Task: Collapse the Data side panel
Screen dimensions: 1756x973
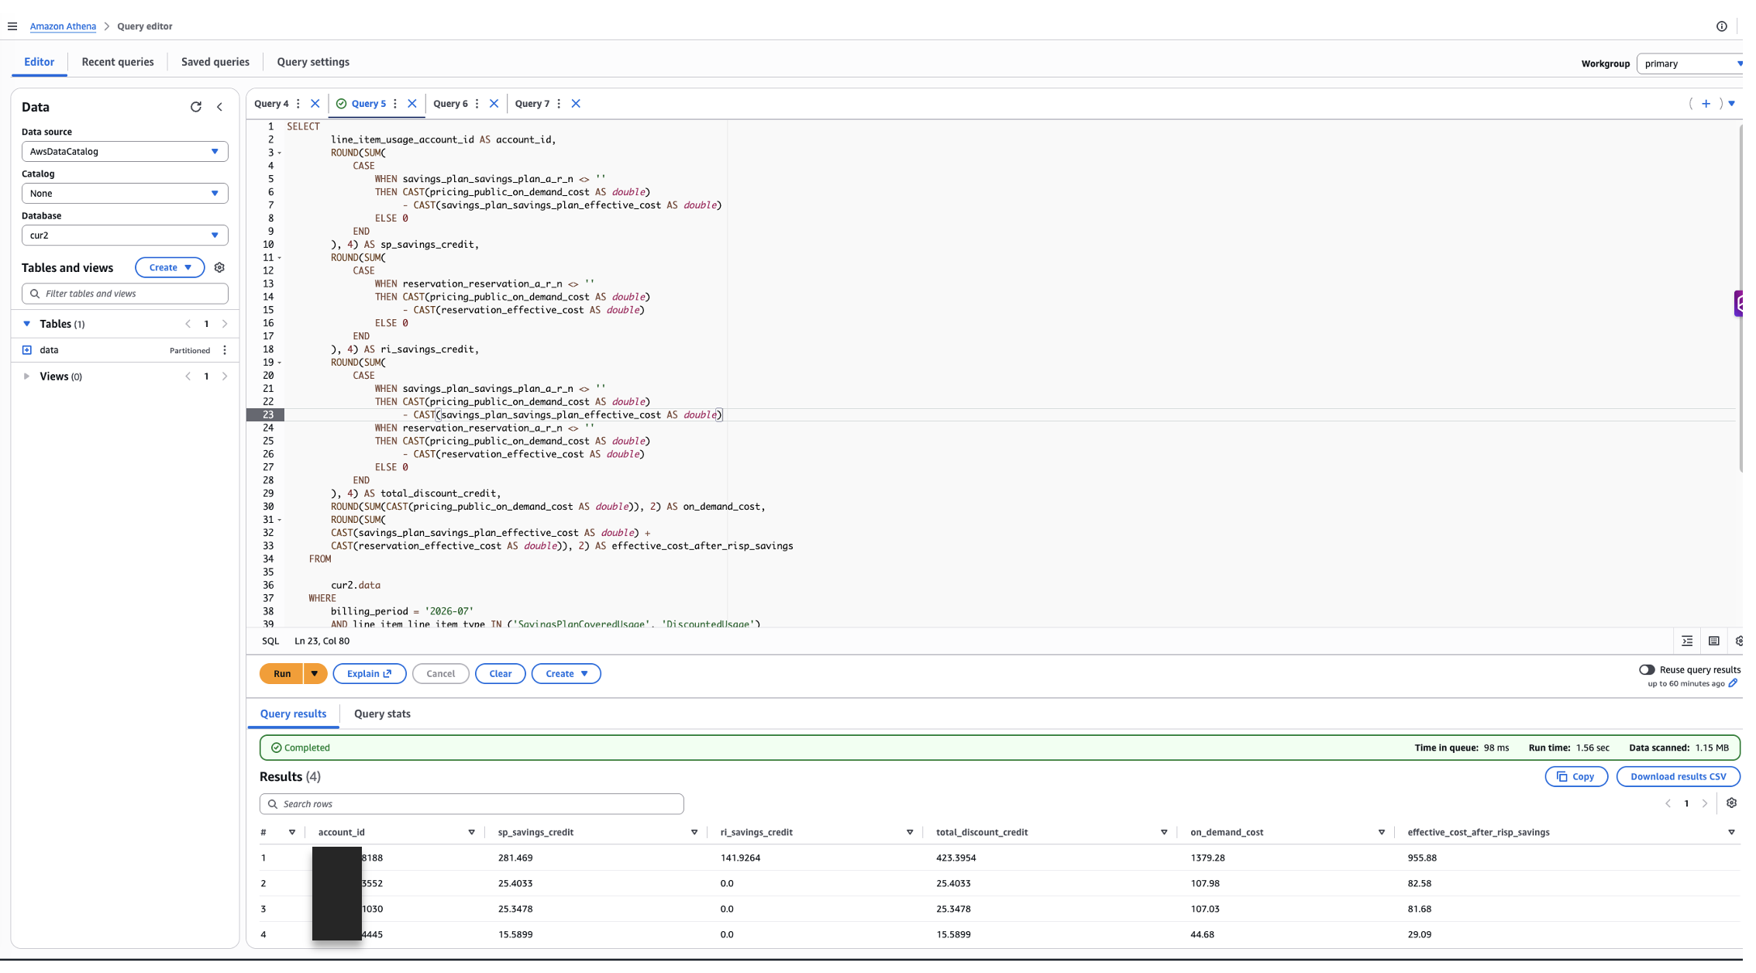Action: pos(221,108)
